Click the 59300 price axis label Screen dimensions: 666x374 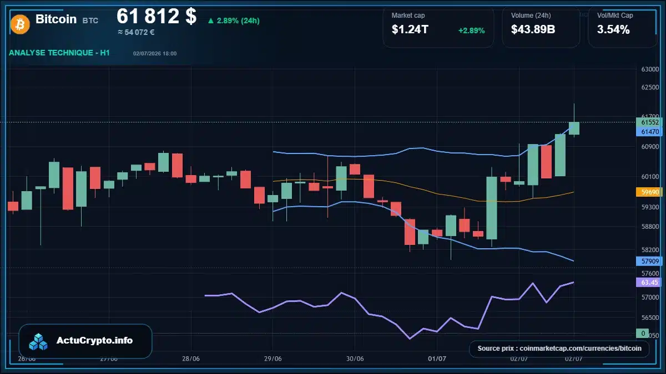(650, 207)
